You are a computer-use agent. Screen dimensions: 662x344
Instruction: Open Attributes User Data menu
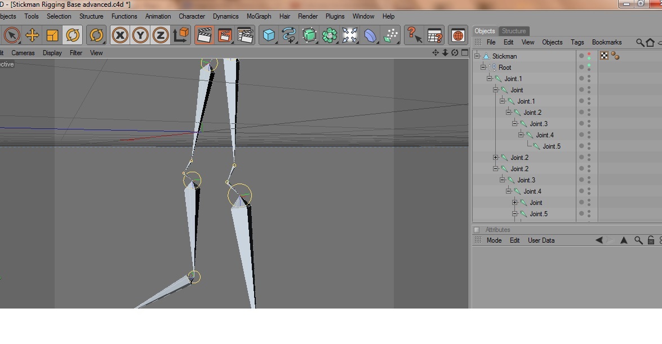point(541,240)
